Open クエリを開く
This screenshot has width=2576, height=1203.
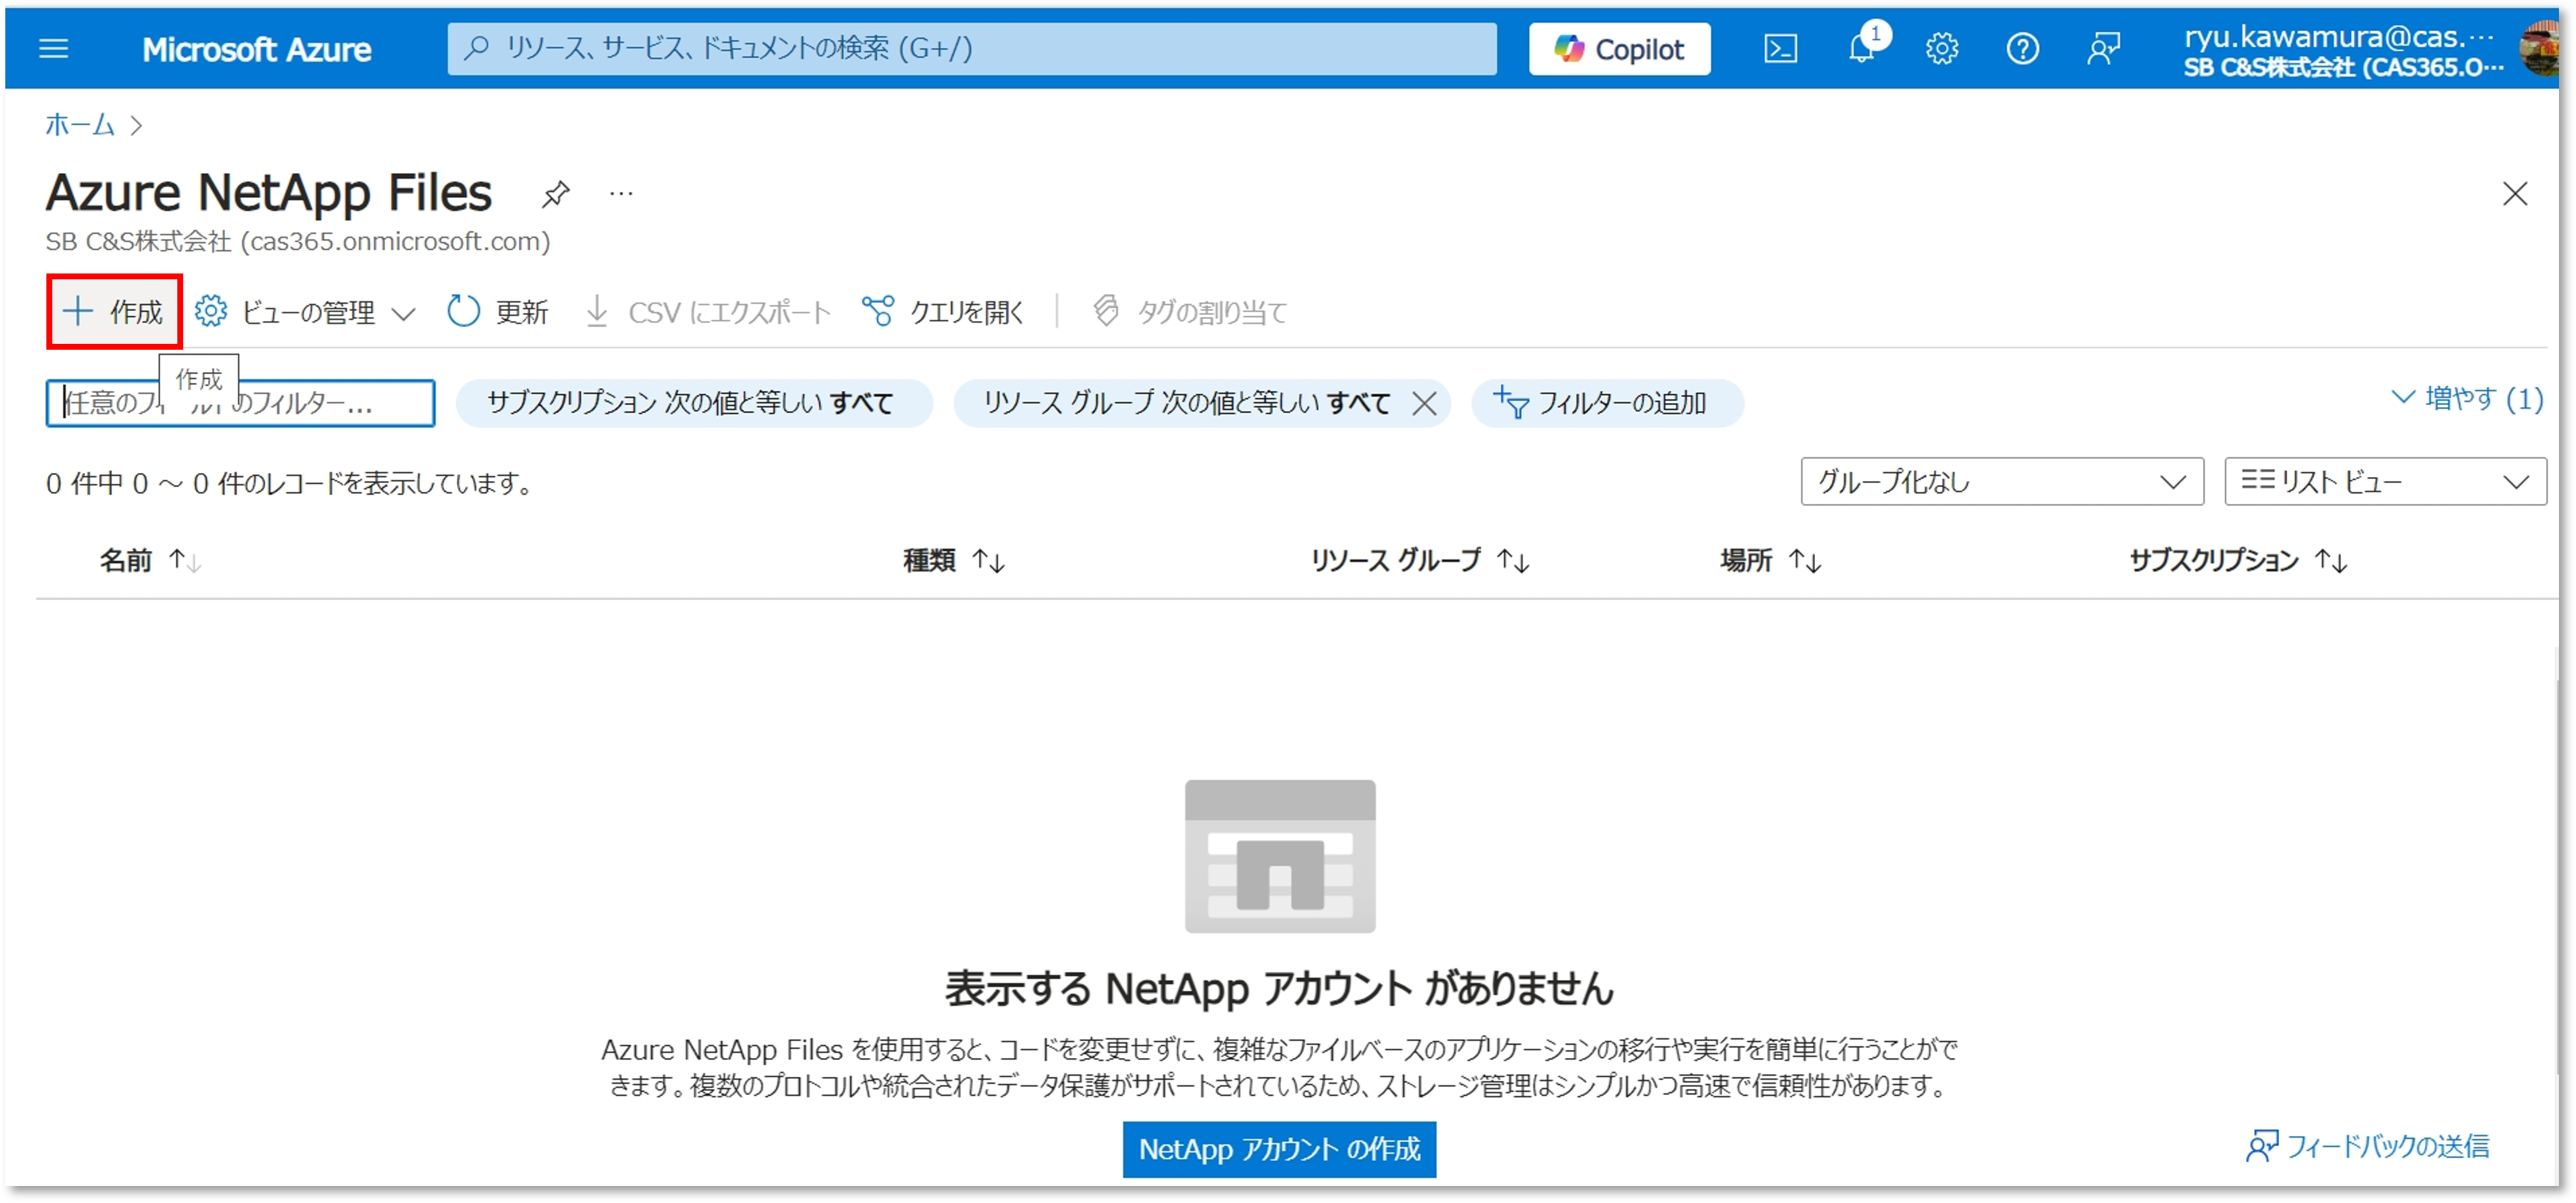(x=943, y=312)
